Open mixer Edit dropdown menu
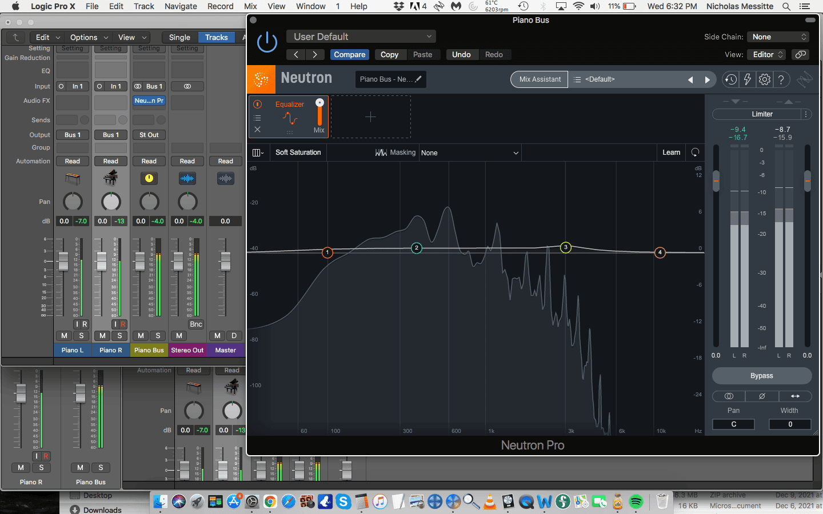823x514 pixels. point(48,37)
